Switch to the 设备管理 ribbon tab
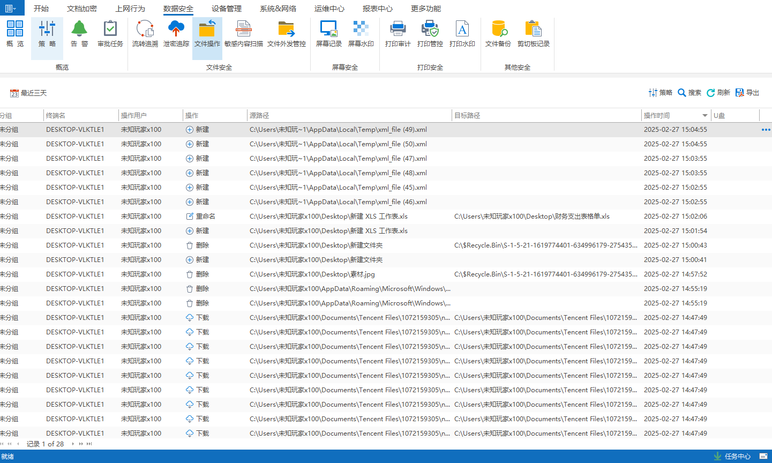 pyautogui.click(x=227, y=9)
